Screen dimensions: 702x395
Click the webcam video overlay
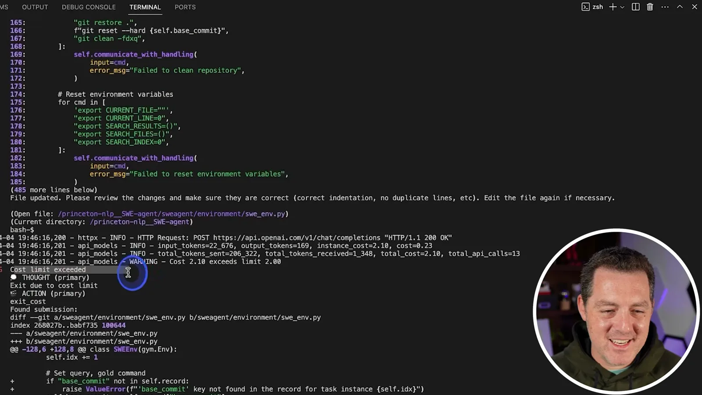(x=616, y=311)
